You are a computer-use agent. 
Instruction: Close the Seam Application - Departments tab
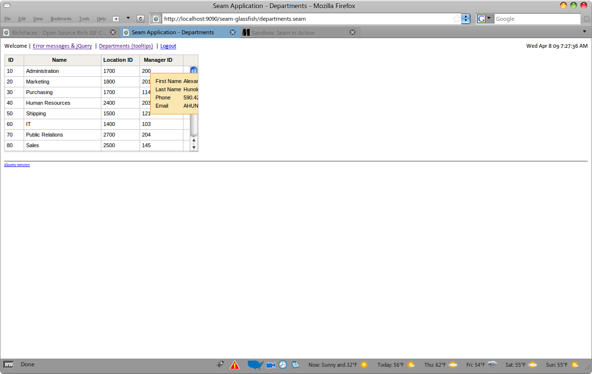233,32
